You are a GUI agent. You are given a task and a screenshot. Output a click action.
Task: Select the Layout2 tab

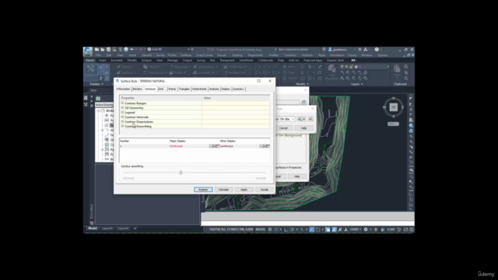[x=123, y=228]
